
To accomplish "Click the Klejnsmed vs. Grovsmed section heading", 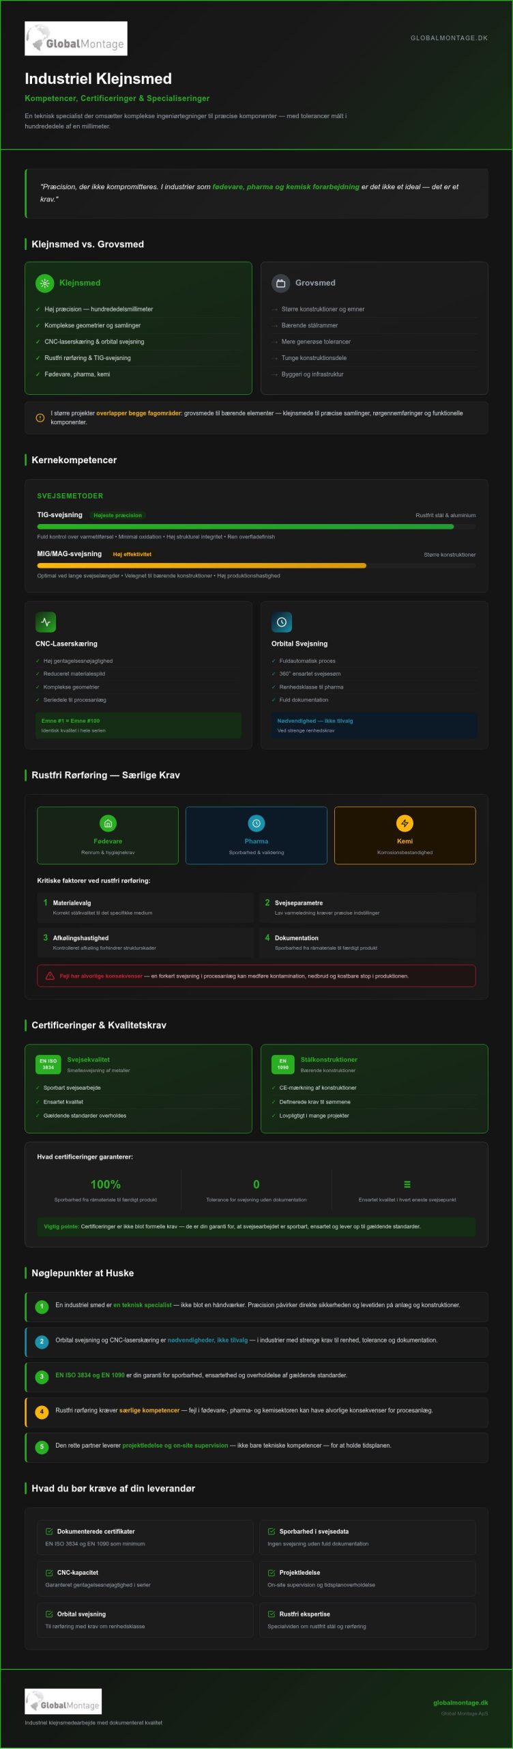I will pos(87,244).
